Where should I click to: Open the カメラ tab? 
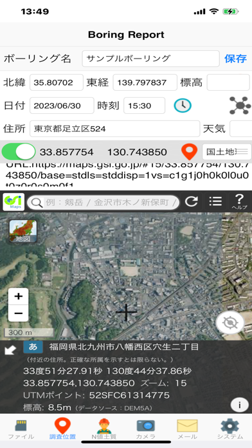[145, 429]
